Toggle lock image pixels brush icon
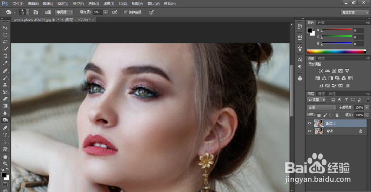The image size is (371, 192). pos(325,115)
